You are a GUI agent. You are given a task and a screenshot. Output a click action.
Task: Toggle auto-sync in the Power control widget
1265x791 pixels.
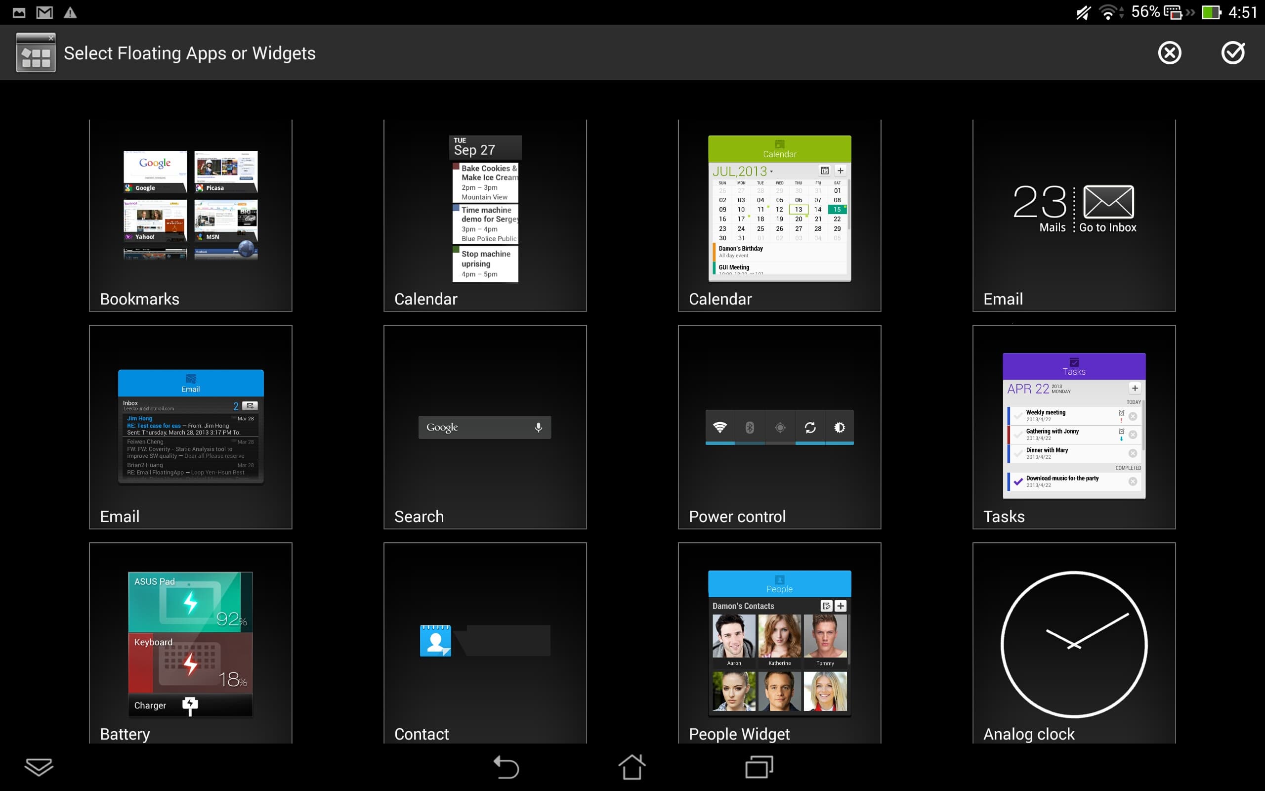(810, 428)
